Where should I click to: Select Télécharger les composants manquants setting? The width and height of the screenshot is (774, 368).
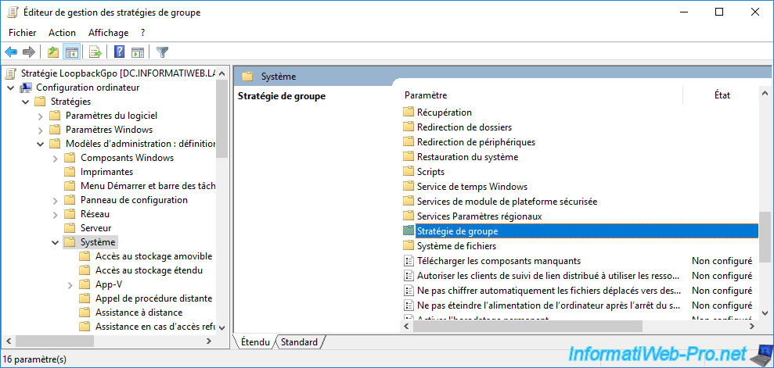(499, 261)
